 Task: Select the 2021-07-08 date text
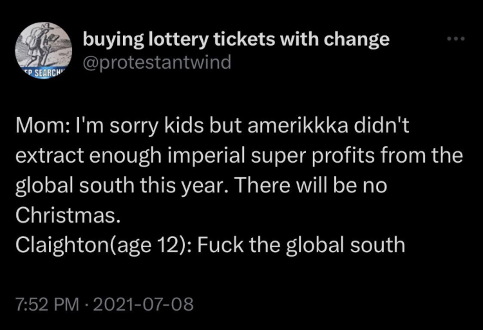click(142, 304)
